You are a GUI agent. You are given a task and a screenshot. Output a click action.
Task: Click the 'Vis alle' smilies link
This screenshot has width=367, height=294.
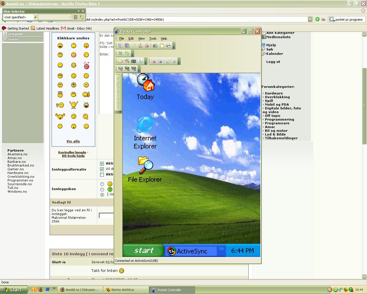tap(73, 141)
